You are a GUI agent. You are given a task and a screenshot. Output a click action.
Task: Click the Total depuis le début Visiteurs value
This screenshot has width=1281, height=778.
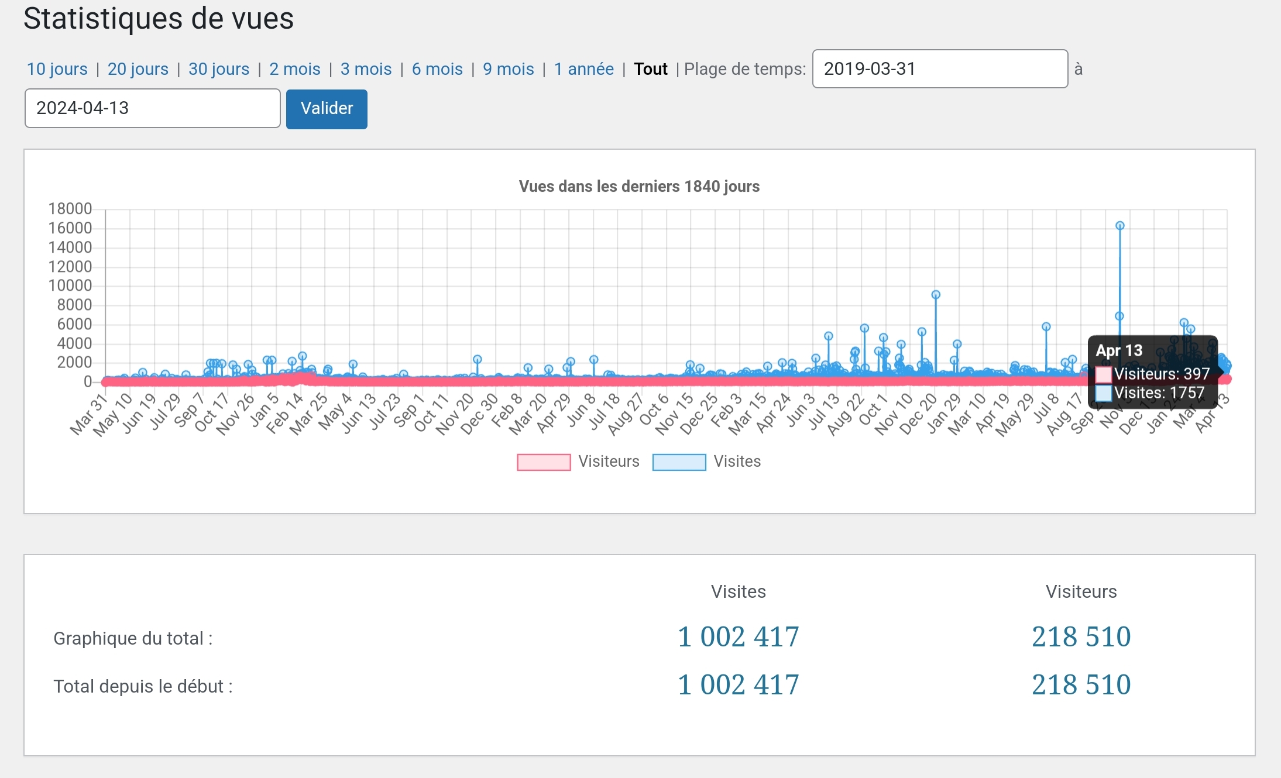[x=1081, y=684]
